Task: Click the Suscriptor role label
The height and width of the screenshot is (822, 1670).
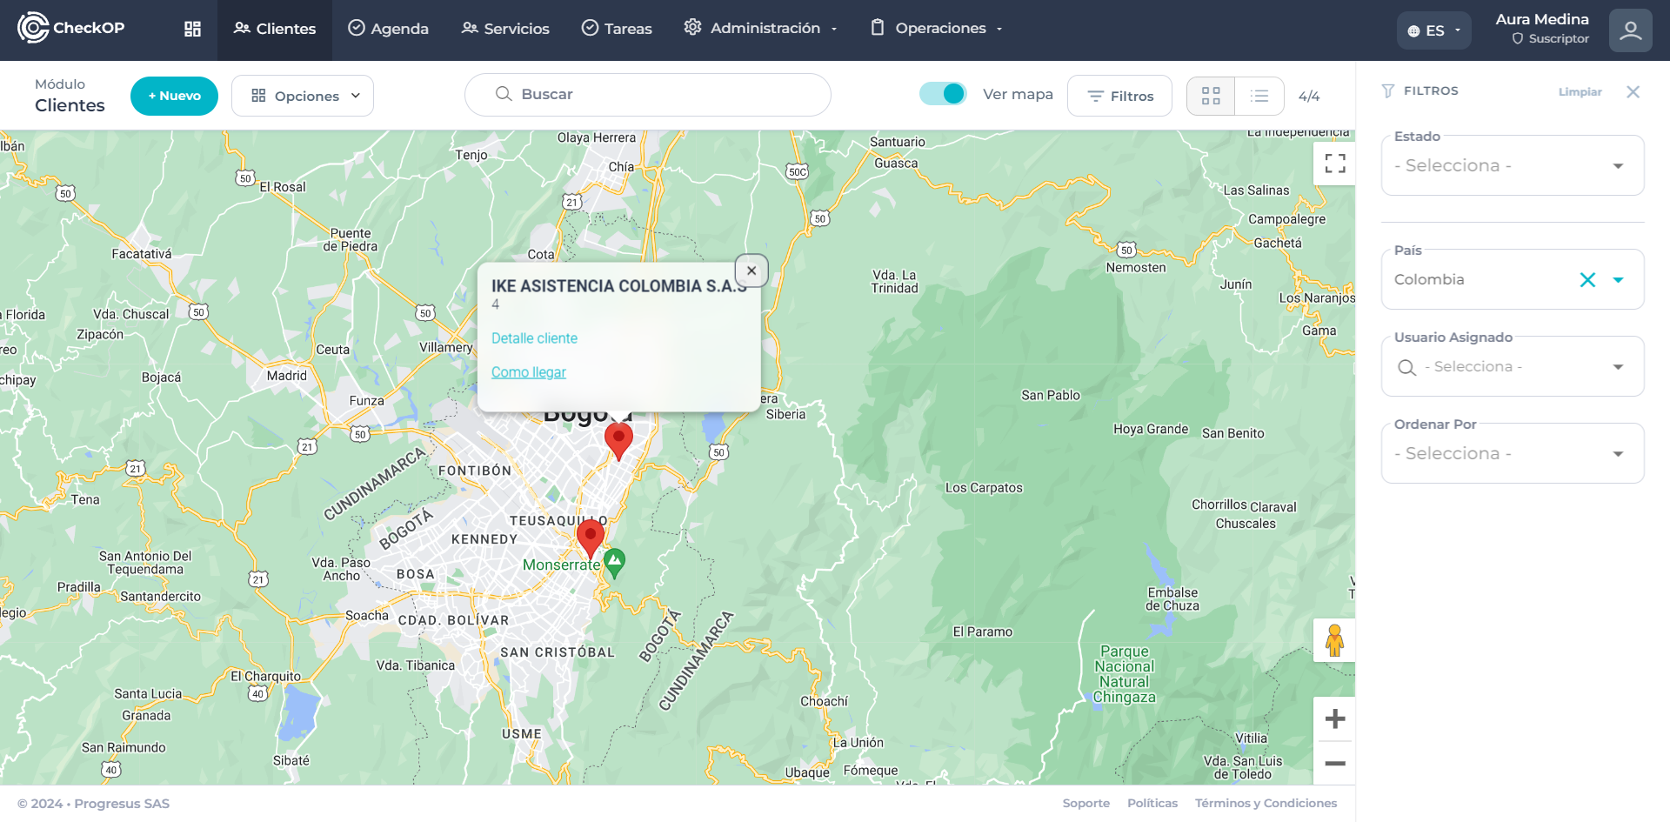Action: 1550,39
